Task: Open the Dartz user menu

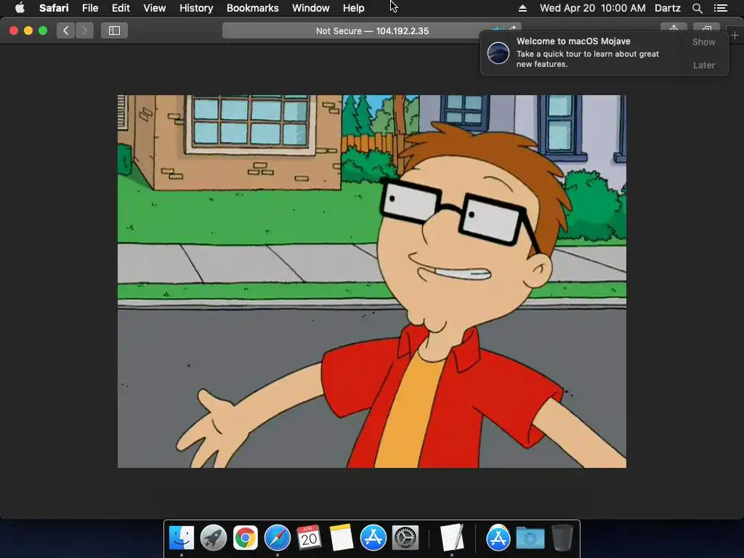Action: pos(668,8)
